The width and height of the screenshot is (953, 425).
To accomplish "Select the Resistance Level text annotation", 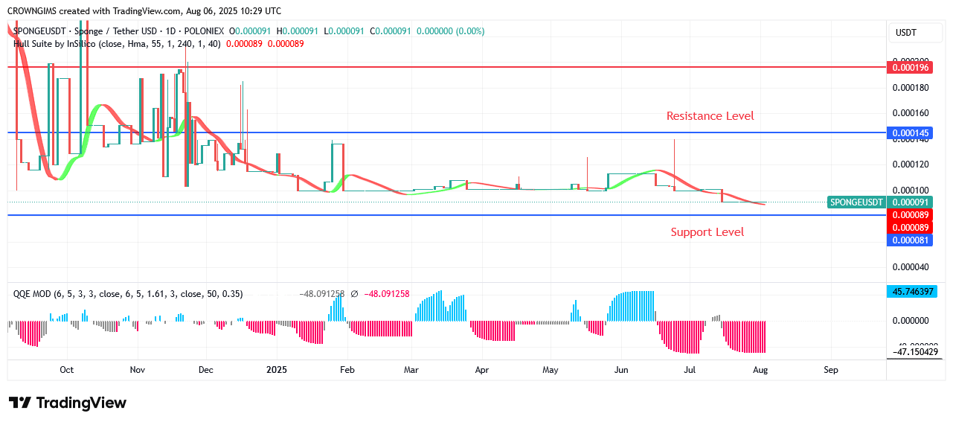I will coord(710,116).
